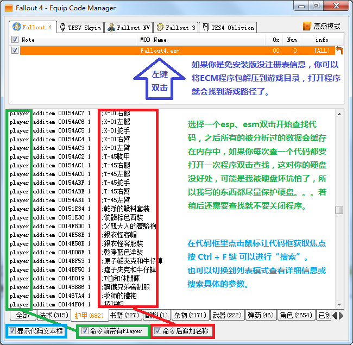Minimize the Equip Code Manager window
Viewport: 353px width, 345px height.
point(301,6)
